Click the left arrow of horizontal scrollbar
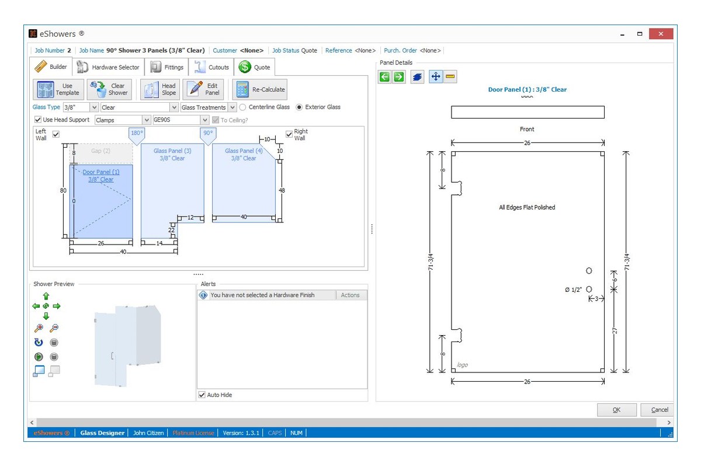This screenshot has width=701, height=467. [x=32, y=423]
